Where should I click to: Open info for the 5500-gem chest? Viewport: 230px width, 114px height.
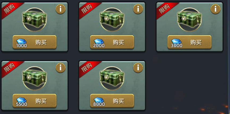[60, 68]
